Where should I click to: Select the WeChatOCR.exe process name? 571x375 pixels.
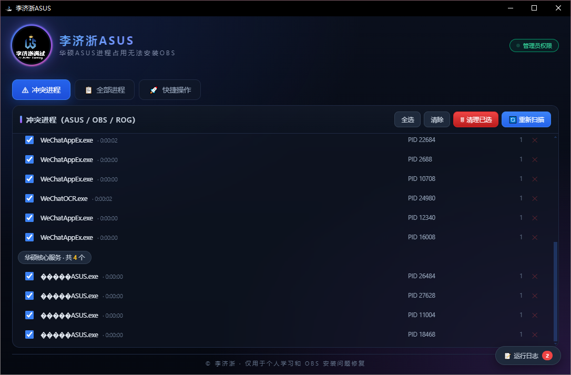click(x=64, y=199)
